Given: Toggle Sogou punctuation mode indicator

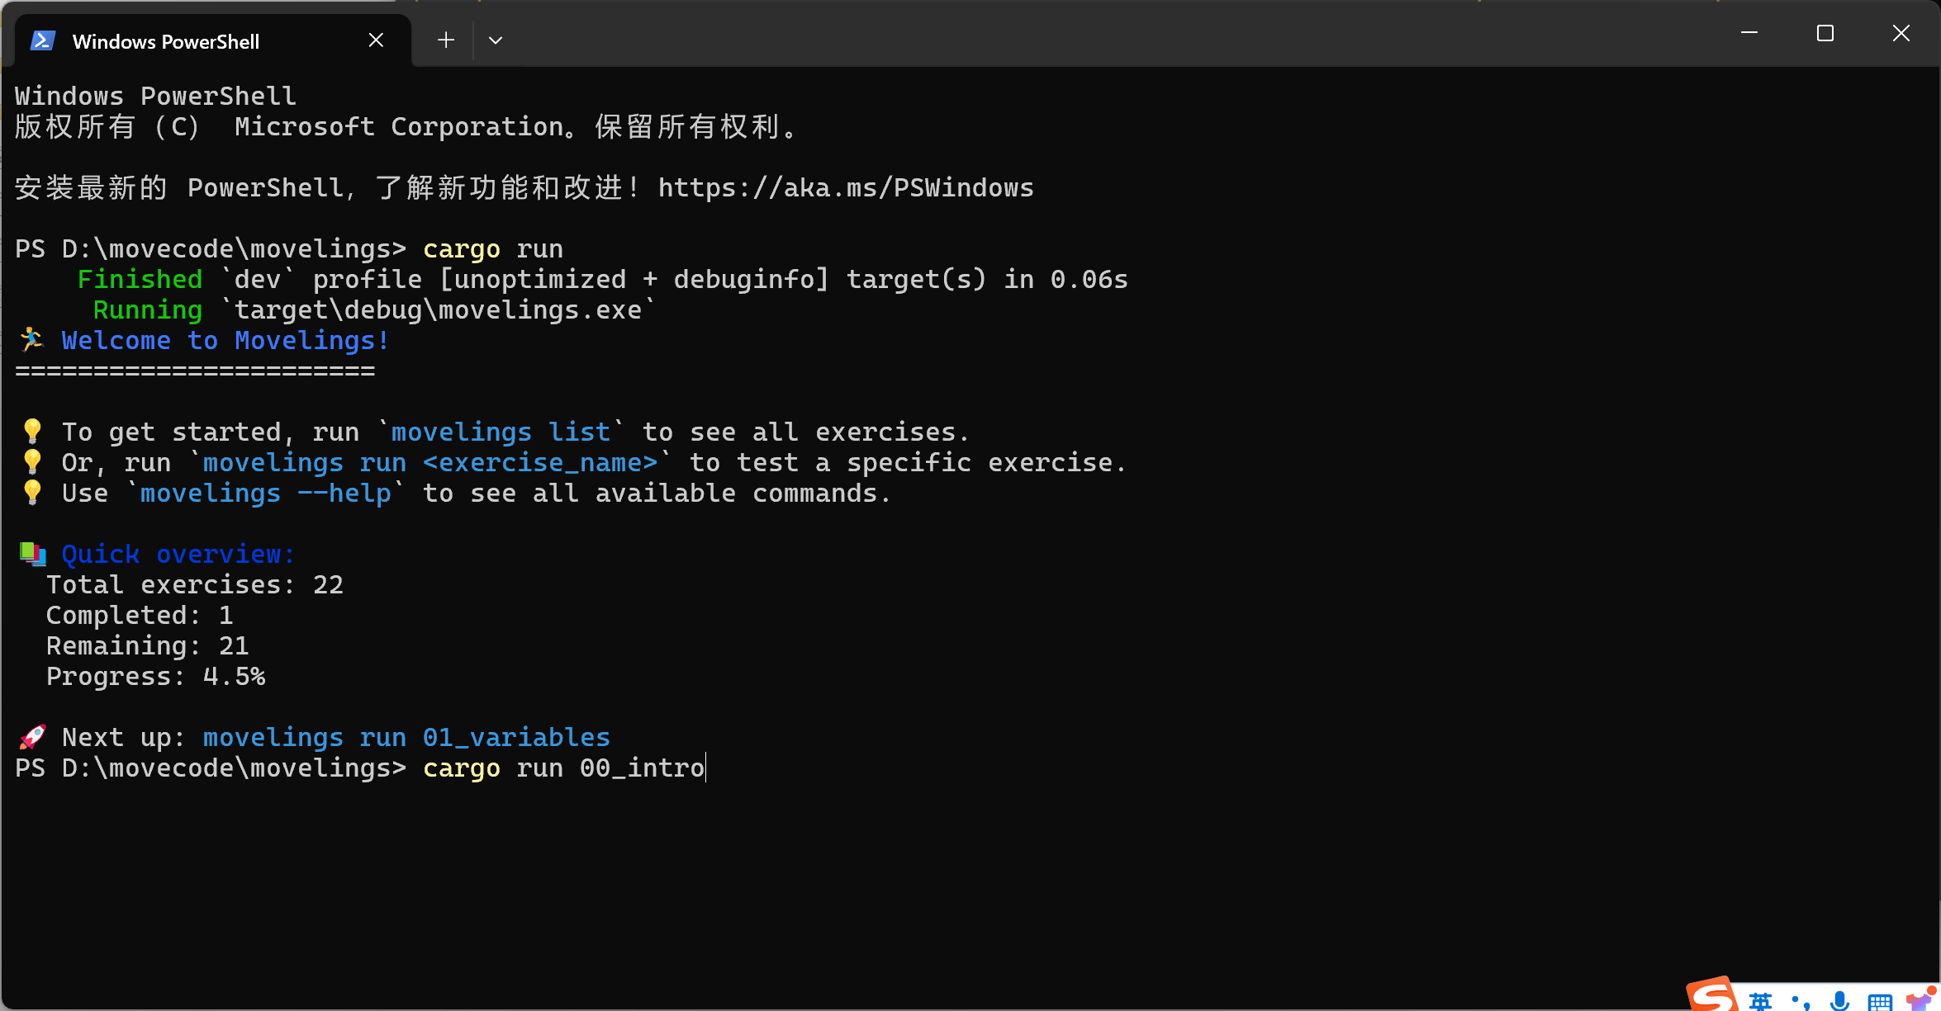Looking at the screenshot, I should [x=1801, y=1002].
